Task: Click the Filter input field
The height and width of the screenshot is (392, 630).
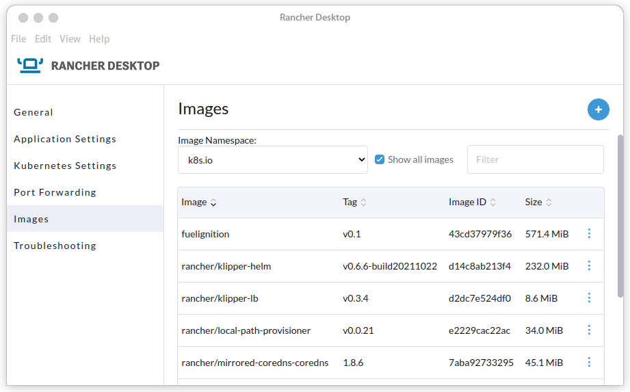Action: click(x=535, y=159)
